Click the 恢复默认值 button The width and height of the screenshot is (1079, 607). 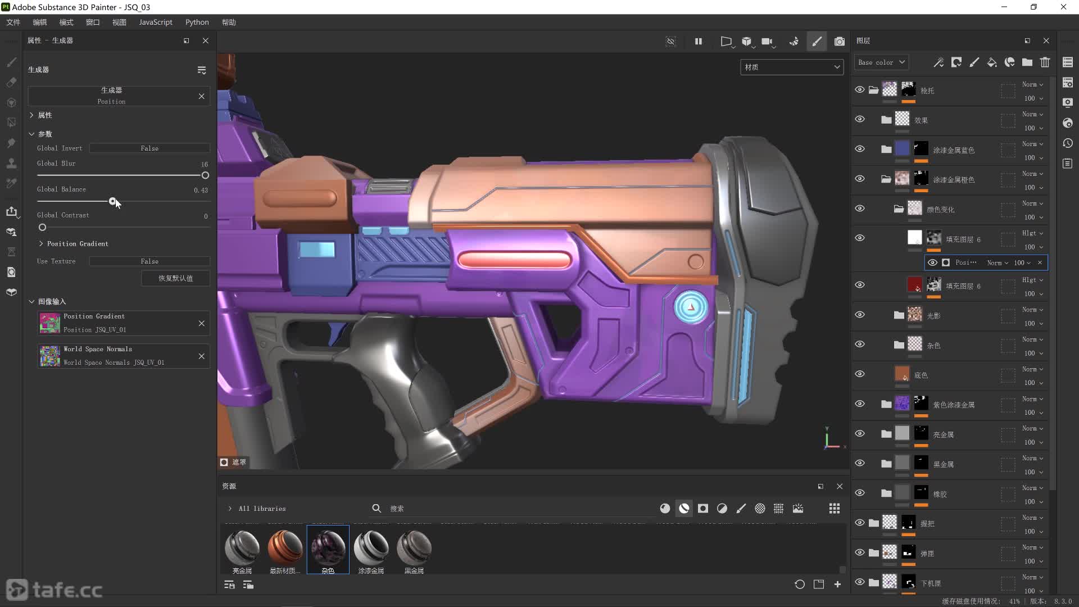175,278
